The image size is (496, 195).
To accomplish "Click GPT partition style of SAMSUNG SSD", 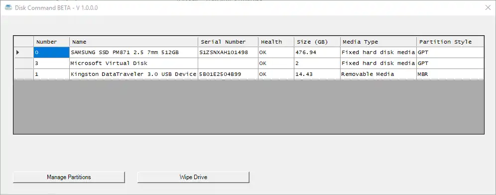I will [x=450, y=52].
